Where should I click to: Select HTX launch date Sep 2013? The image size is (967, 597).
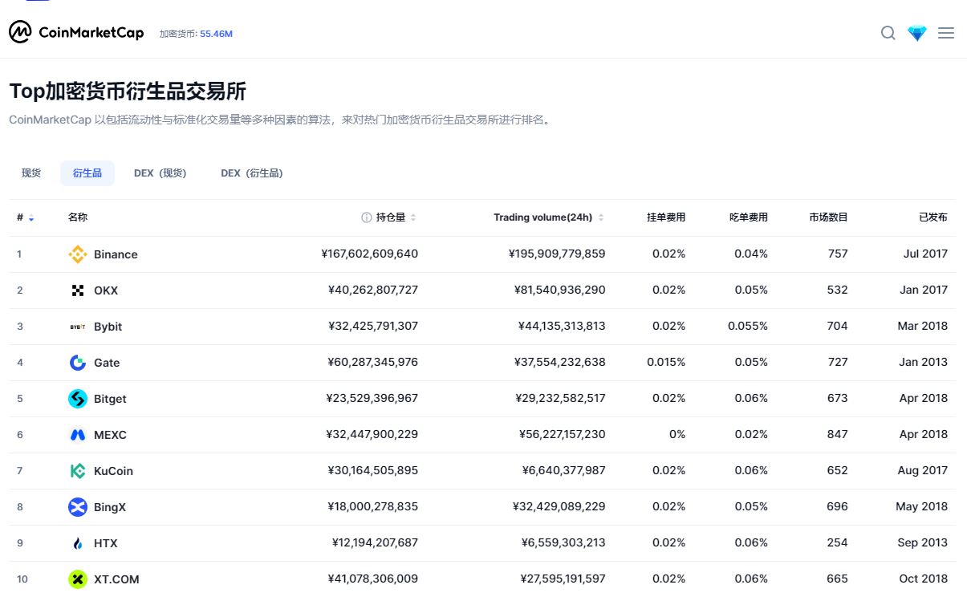923,542
